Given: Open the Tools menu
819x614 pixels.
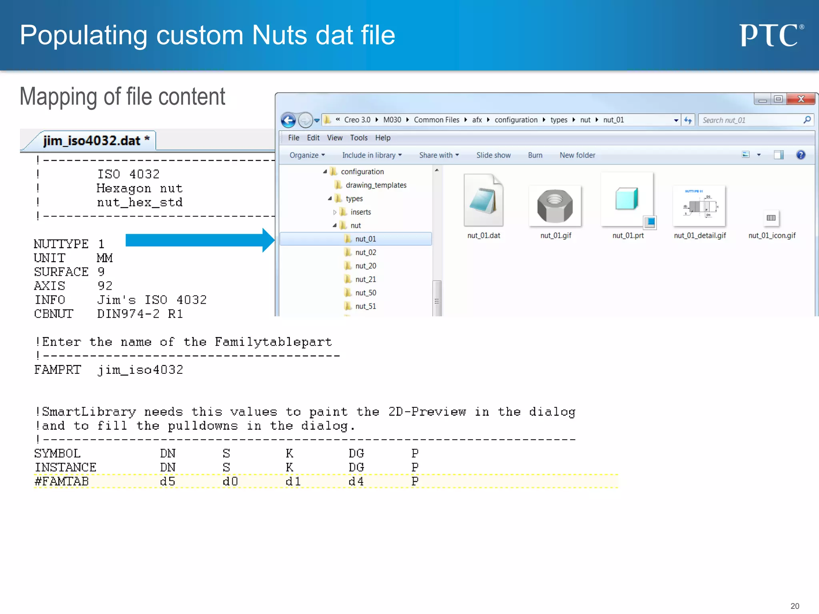Looking at the screenshot, I should coord(358,138).
